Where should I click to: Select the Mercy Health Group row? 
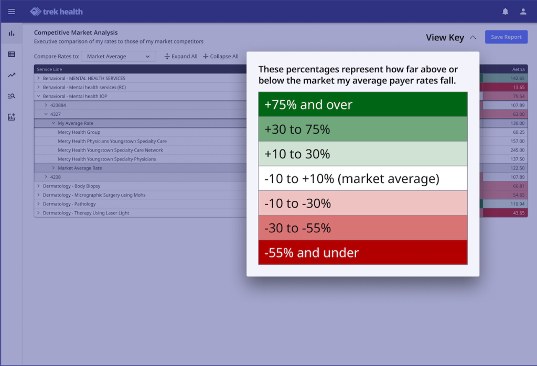coord(79,132)
